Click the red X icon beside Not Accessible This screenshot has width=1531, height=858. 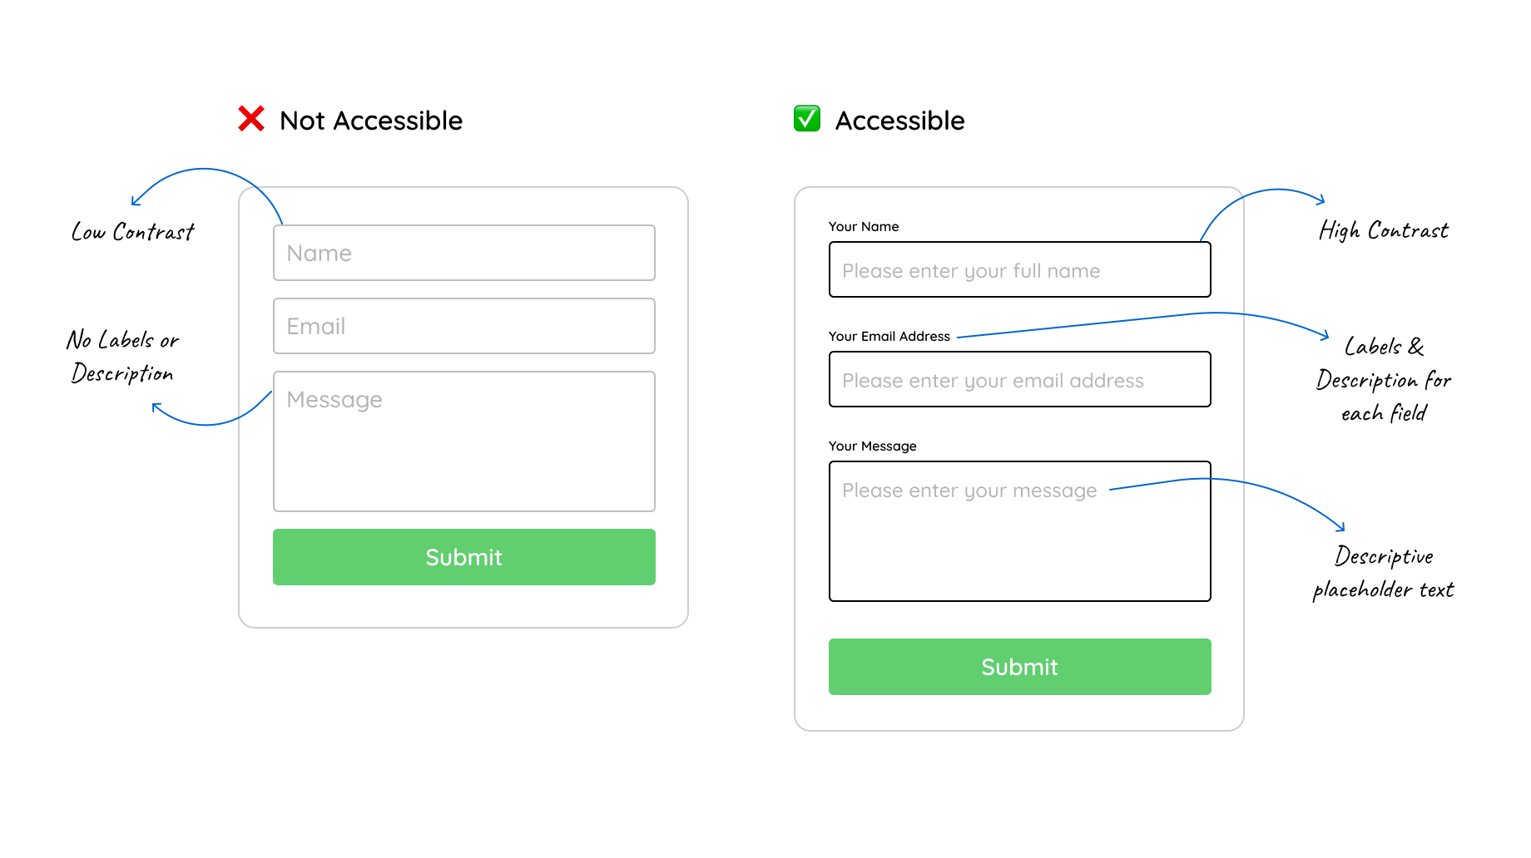(x=251, y=119)
